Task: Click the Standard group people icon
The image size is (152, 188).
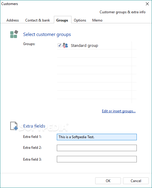Action: coord(65,45)
